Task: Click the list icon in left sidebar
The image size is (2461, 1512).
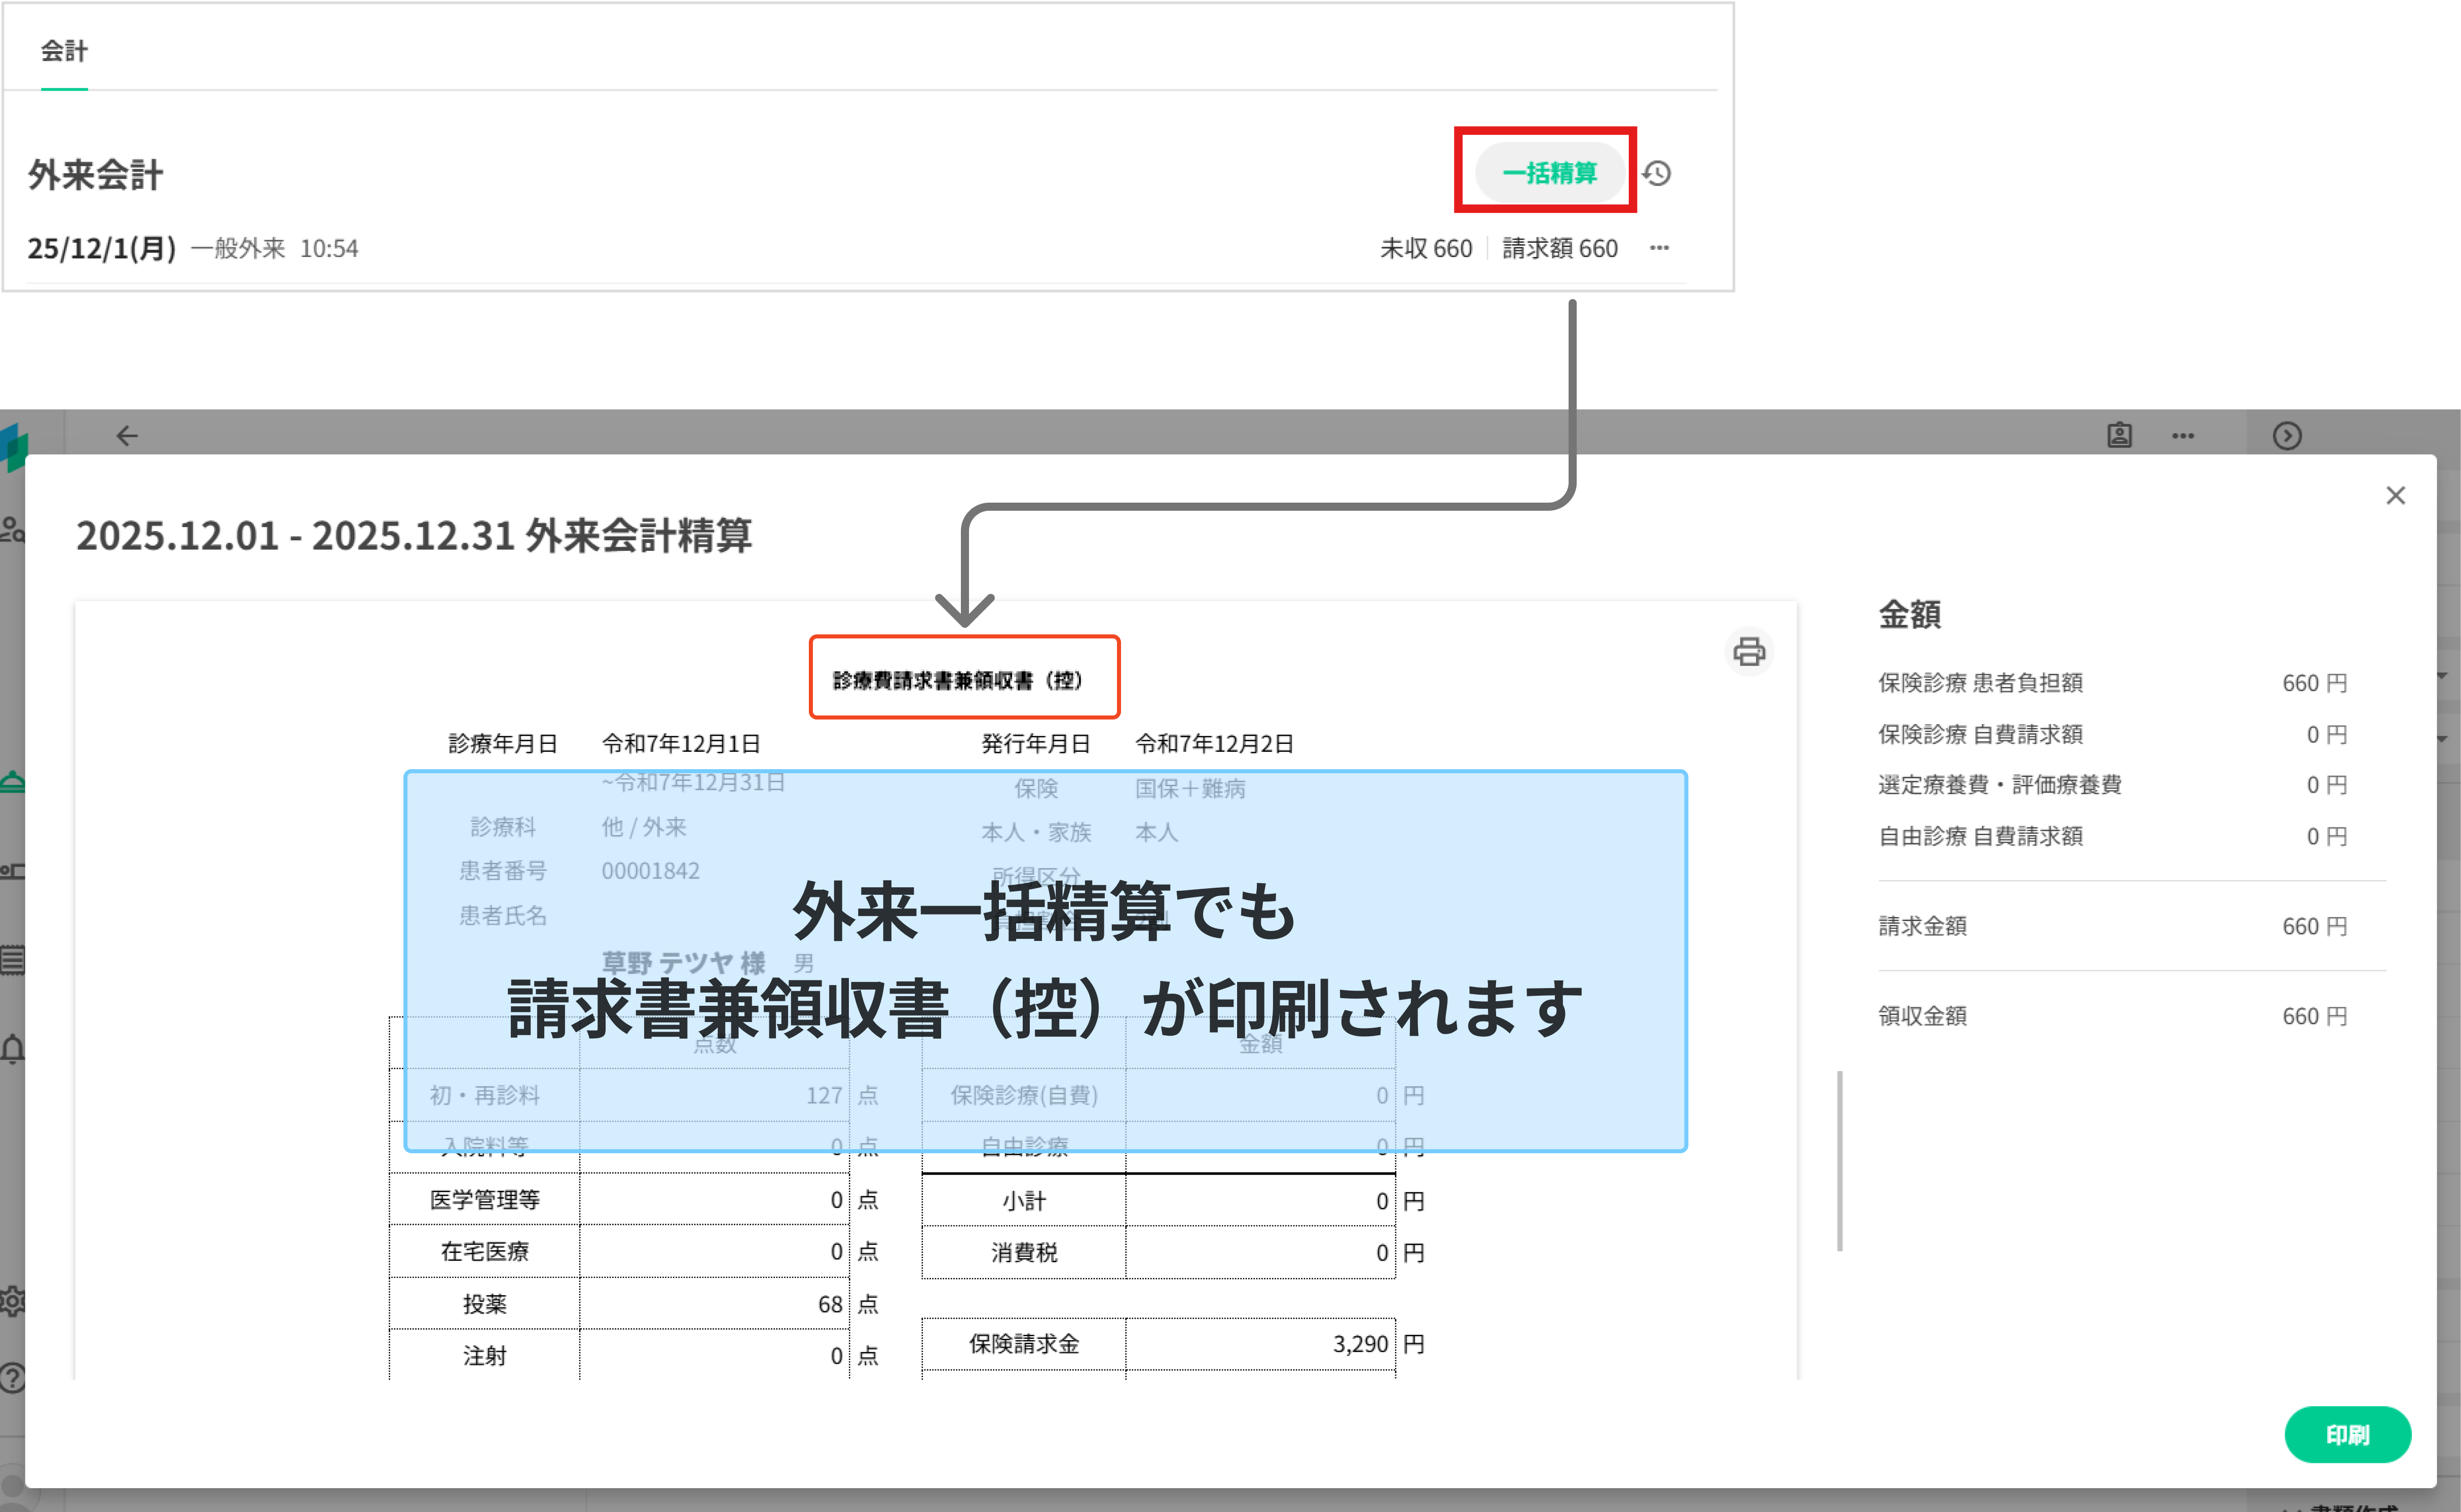Action: point(12,960)
